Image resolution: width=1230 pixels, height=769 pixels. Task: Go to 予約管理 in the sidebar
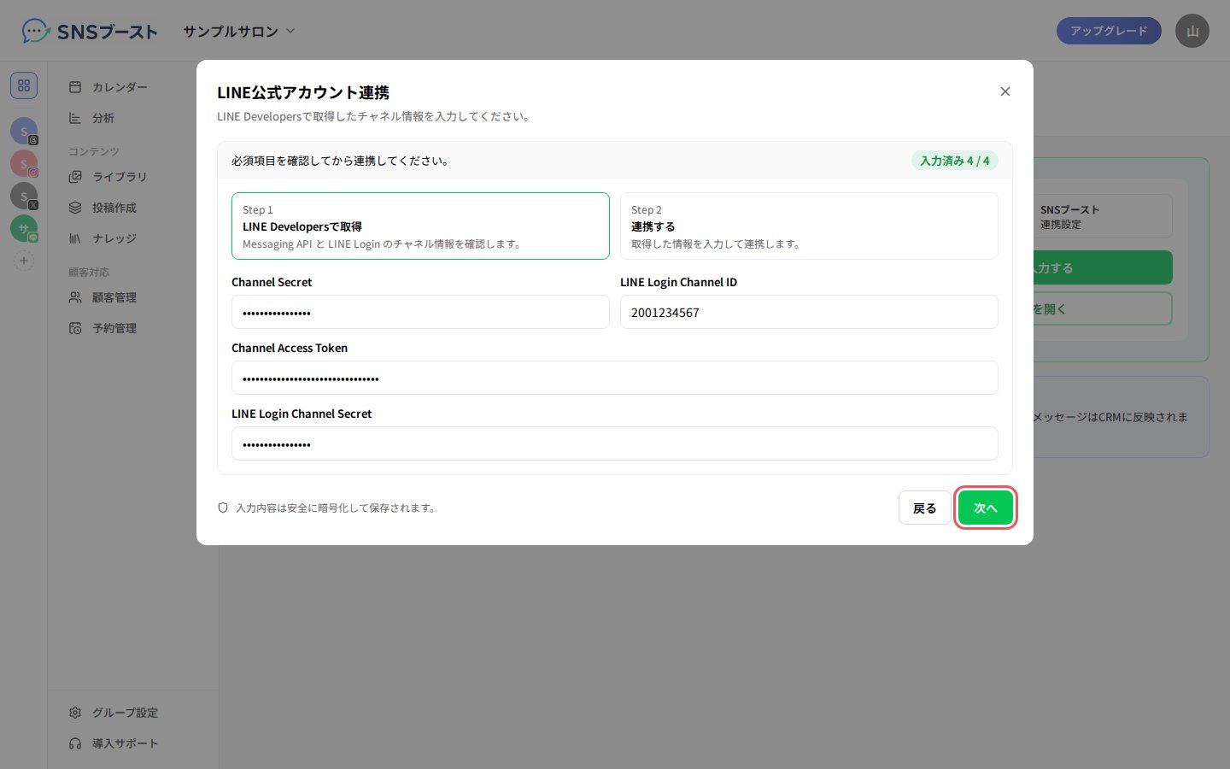(114, 328)
